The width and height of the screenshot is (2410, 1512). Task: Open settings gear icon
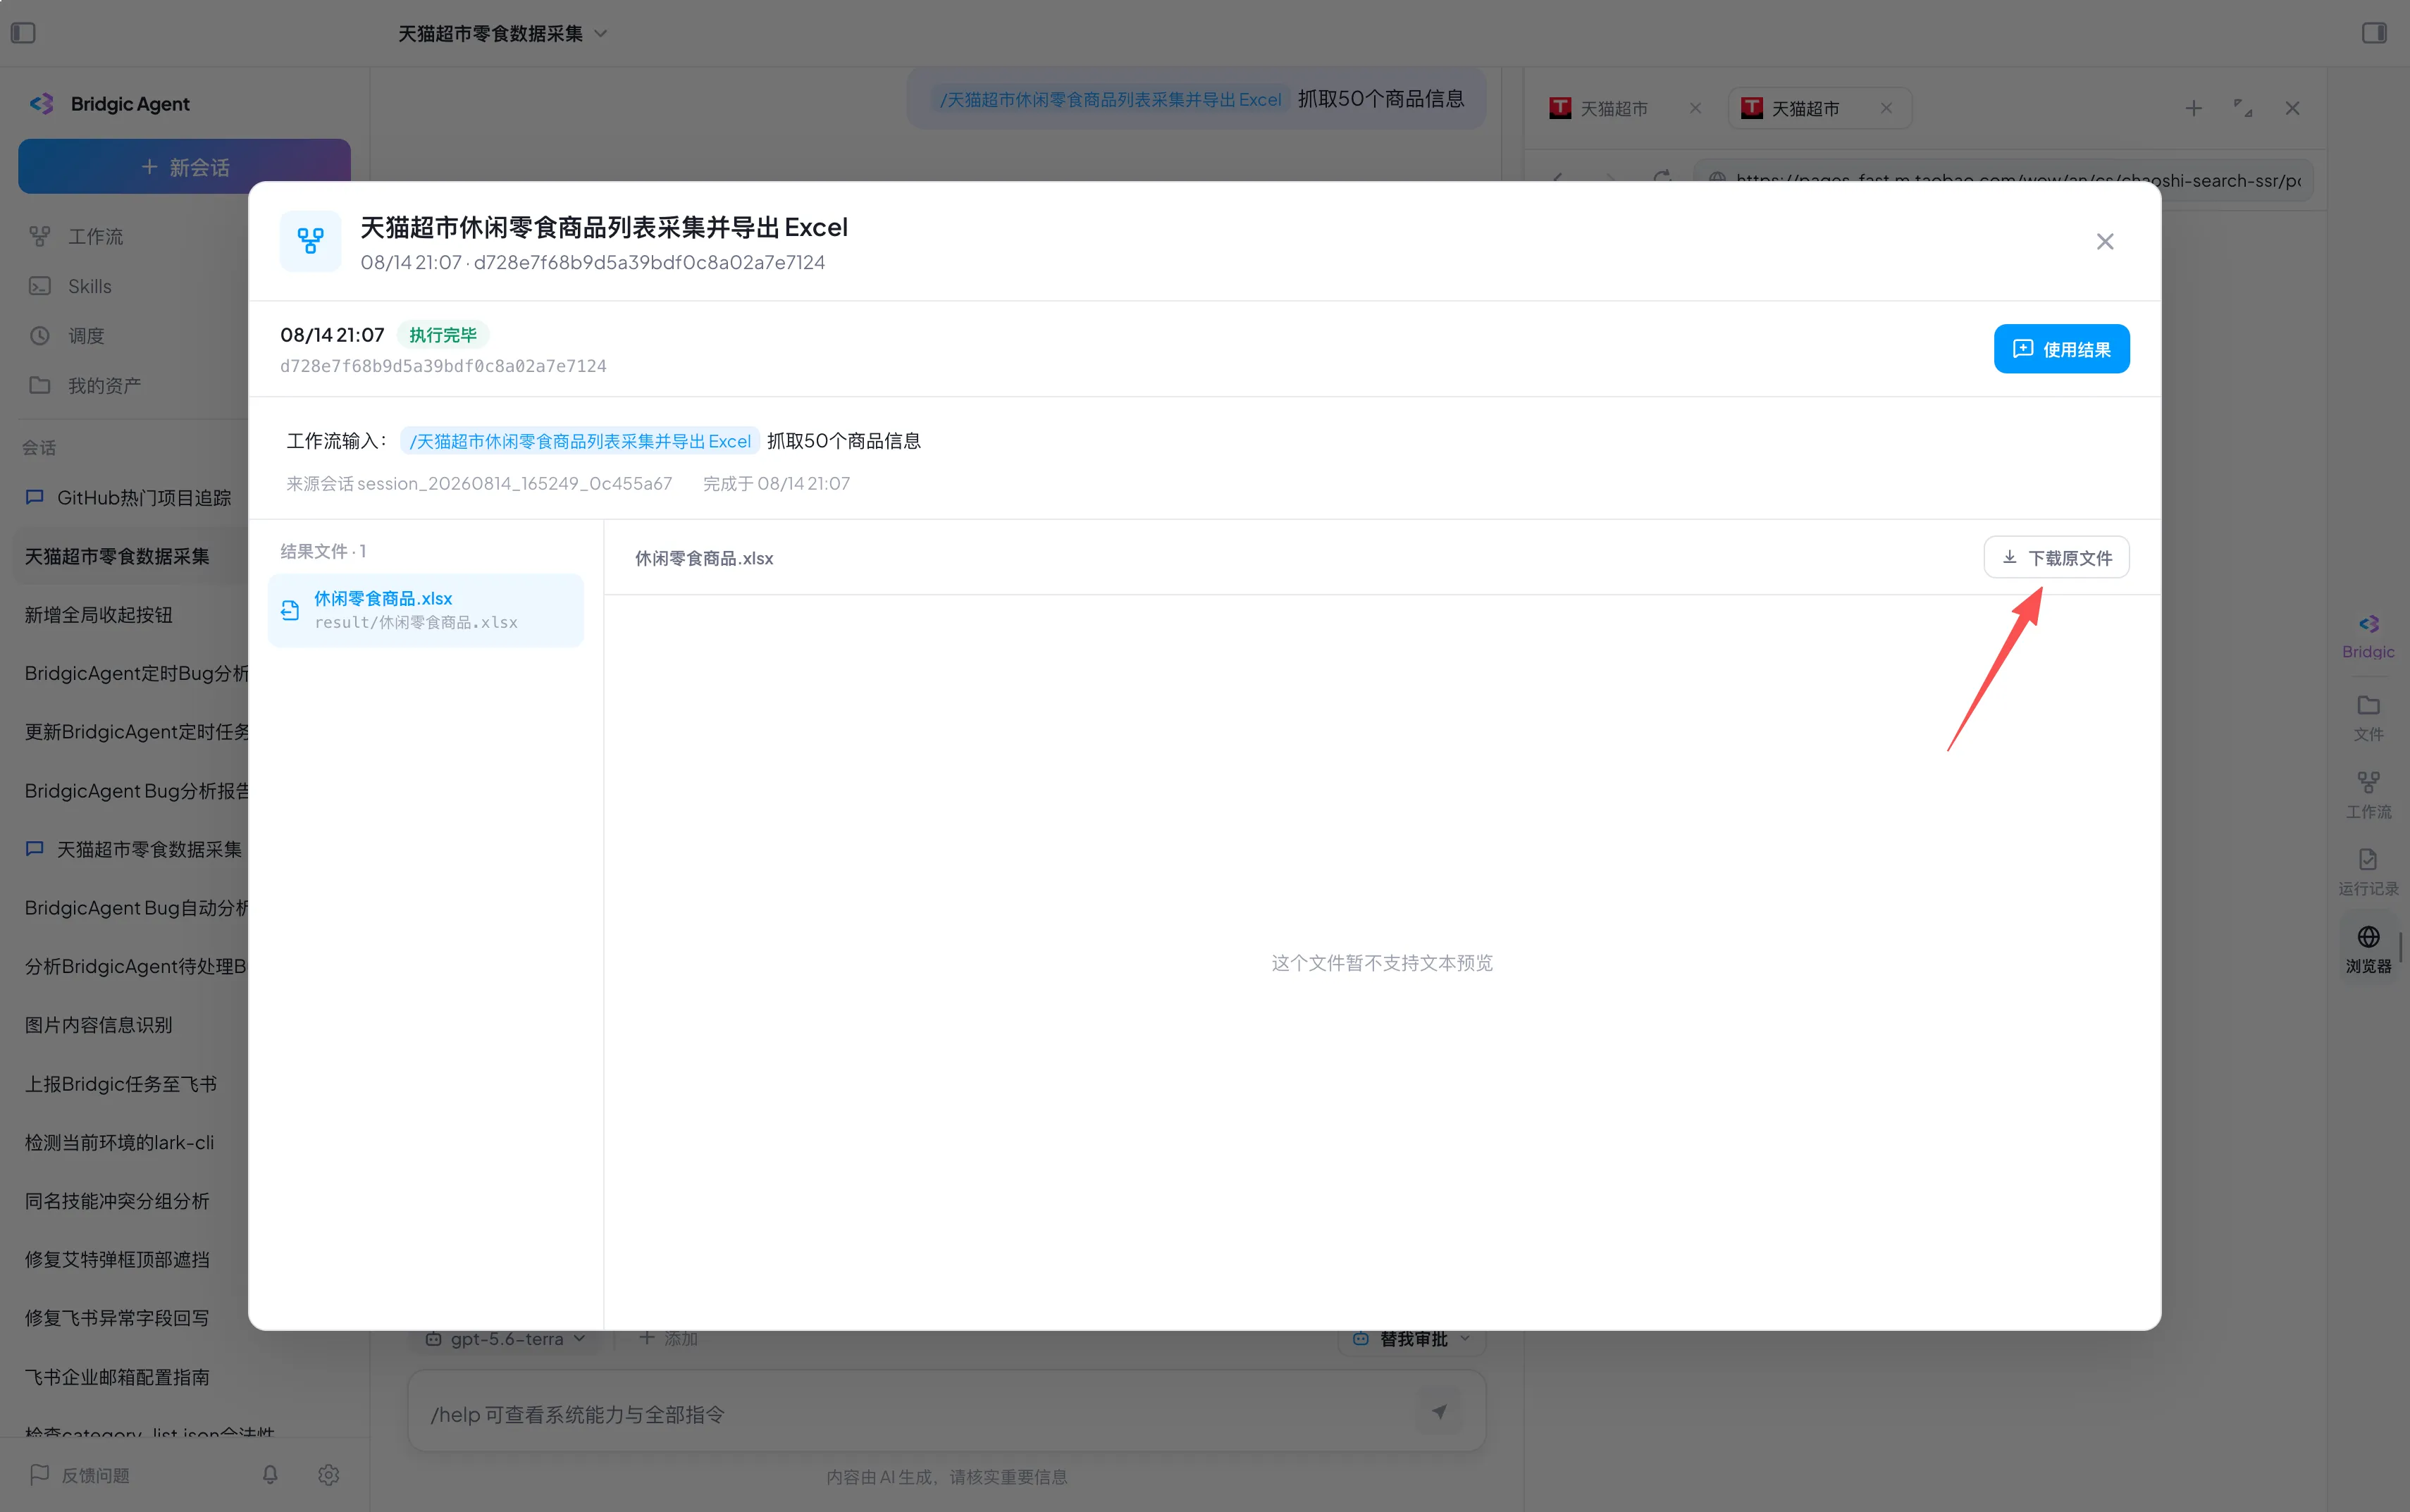tap(329, 1475)
